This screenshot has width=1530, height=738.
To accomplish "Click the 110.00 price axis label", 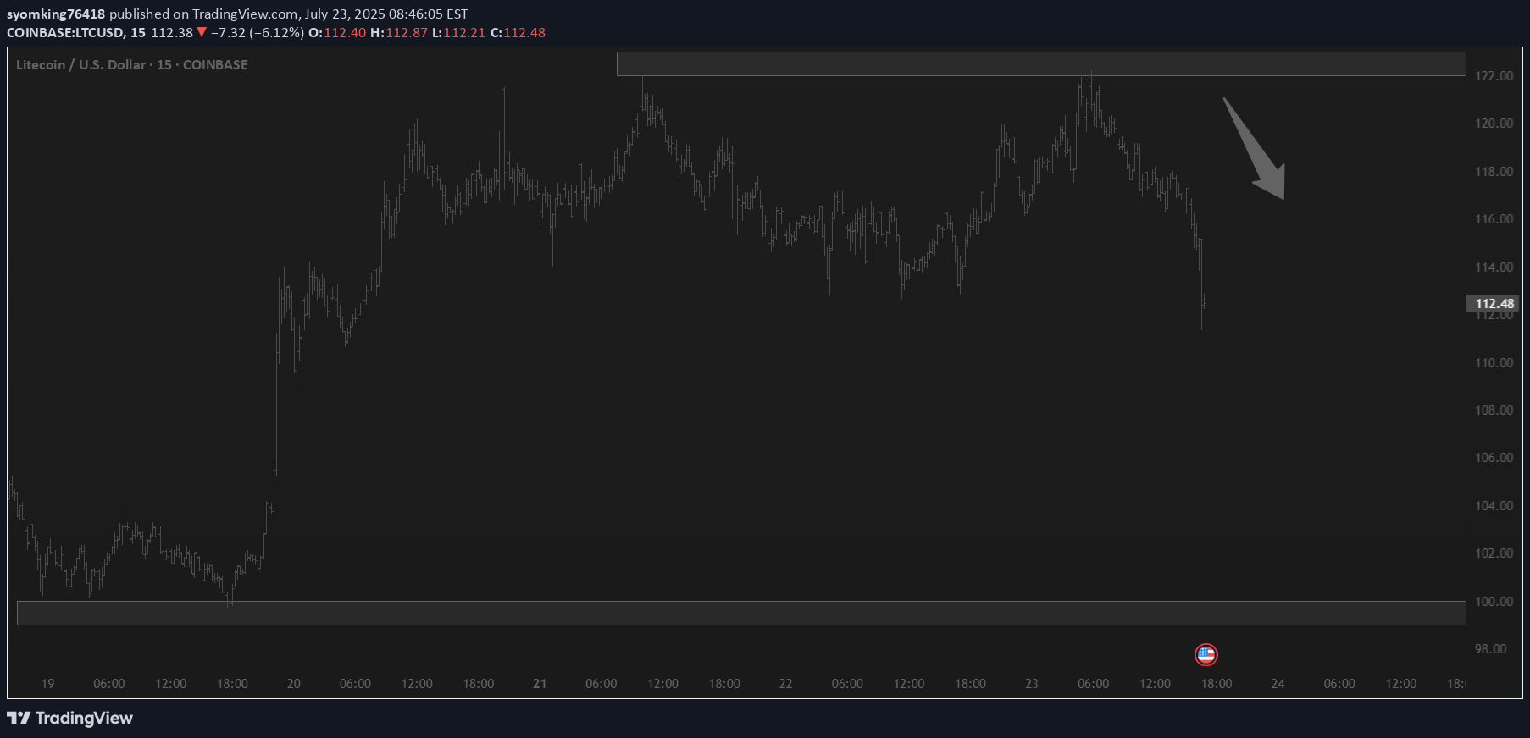I will tap(1494, 362).
